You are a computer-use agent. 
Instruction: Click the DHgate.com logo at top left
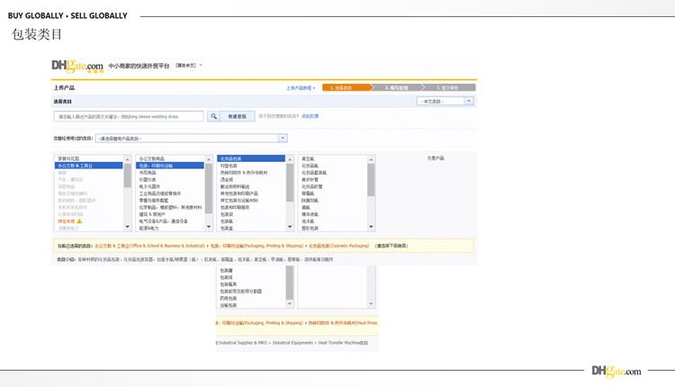[x=76, y=67]
